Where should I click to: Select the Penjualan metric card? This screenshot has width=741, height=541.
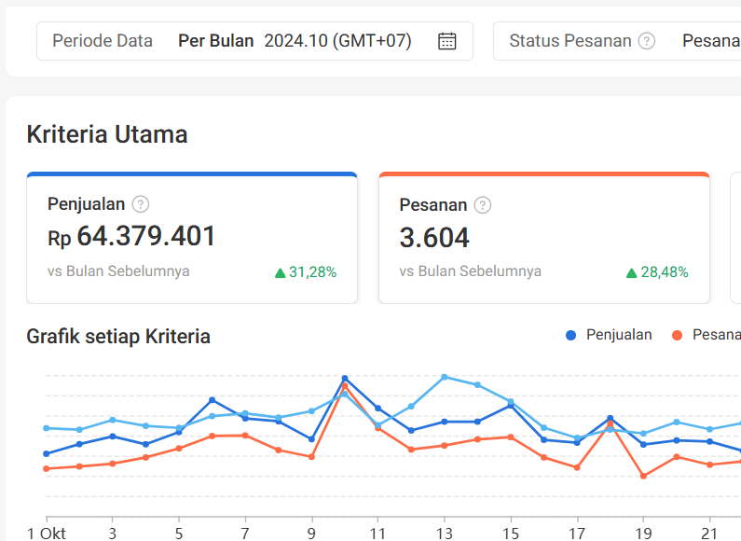coord(192,238)
